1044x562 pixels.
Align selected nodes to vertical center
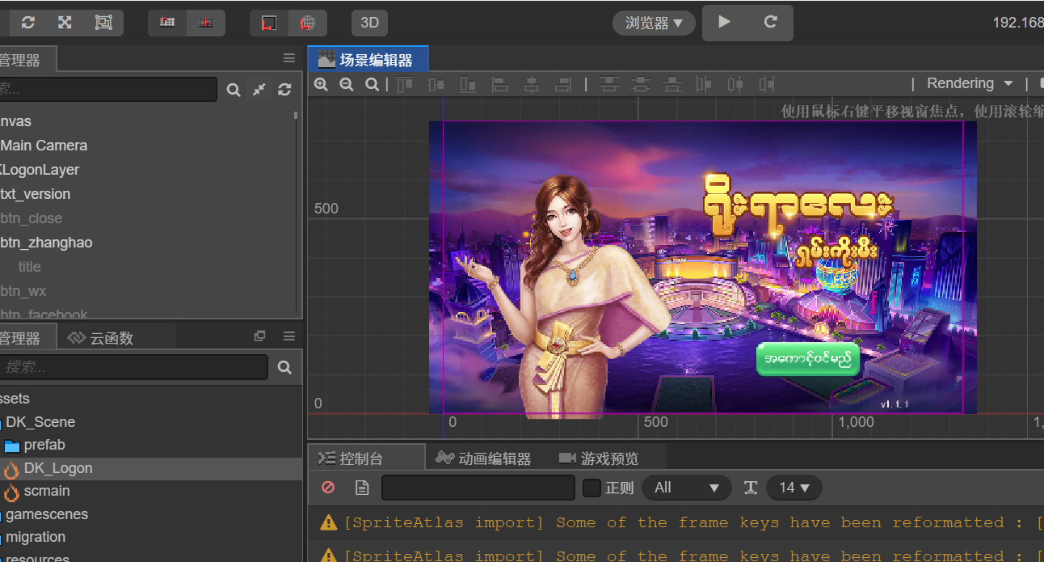point(436,84)
